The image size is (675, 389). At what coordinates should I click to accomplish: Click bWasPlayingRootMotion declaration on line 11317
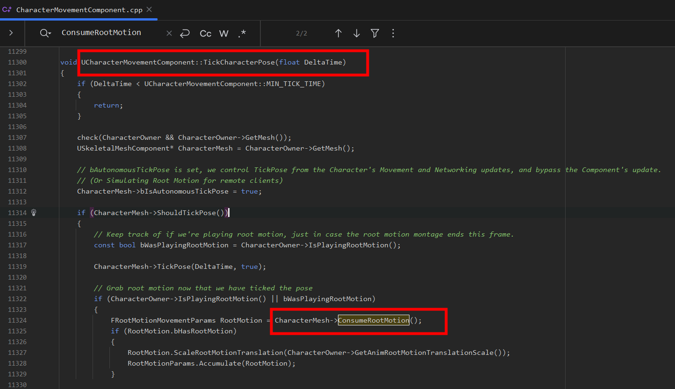pos(184,245)
